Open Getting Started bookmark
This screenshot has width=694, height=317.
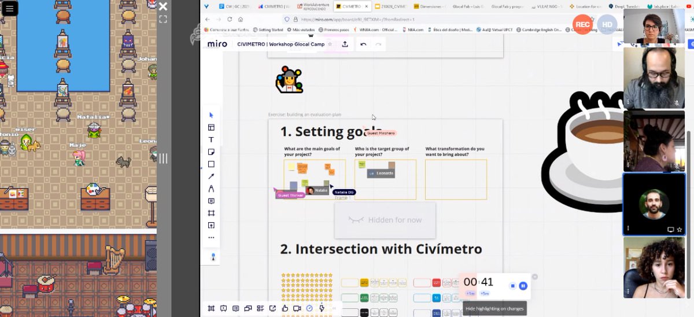pyautogui.click(x=268, y=30)
